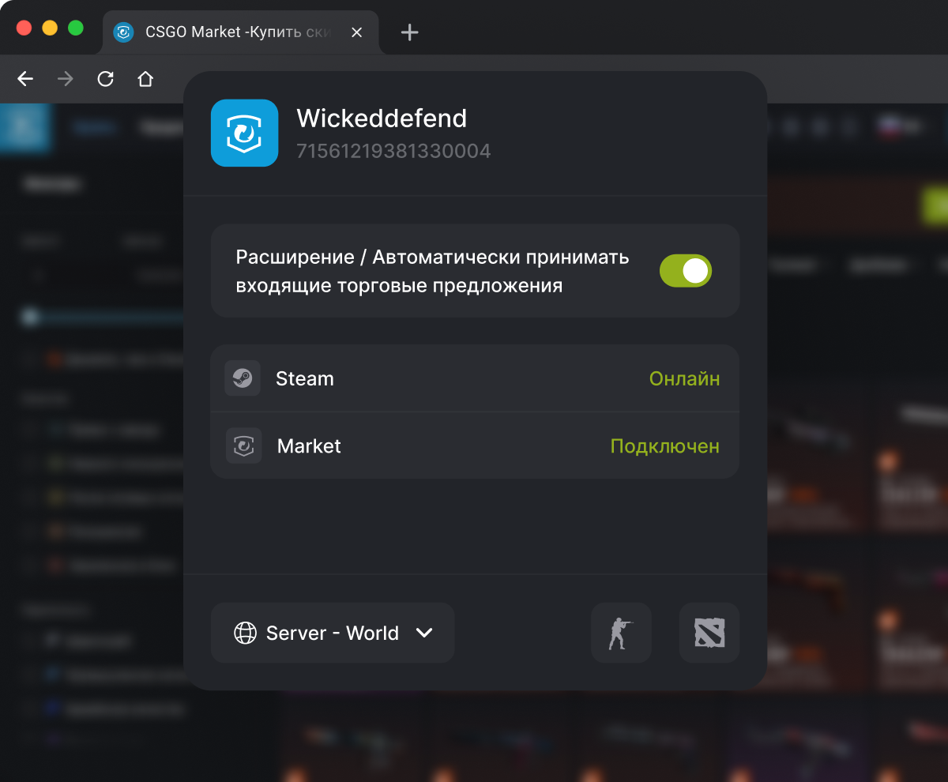The image size is (948, 782).
Task: Click the account ID 71561219381330004
Action: [x=393, y=151]
